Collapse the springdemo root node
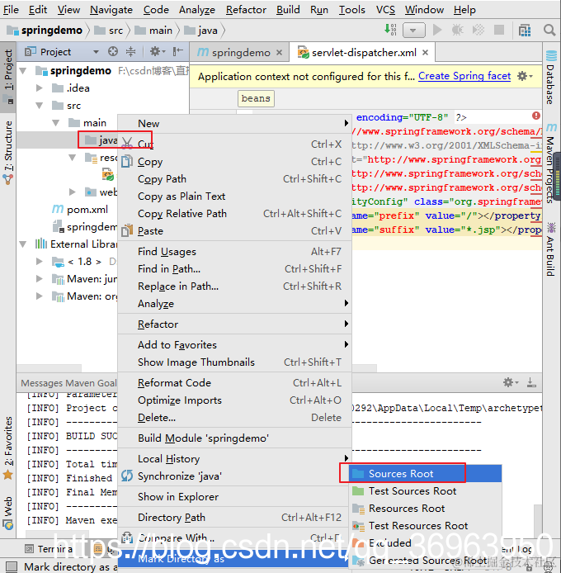This screenshot has width=561, height=573. tap(23, 70)
